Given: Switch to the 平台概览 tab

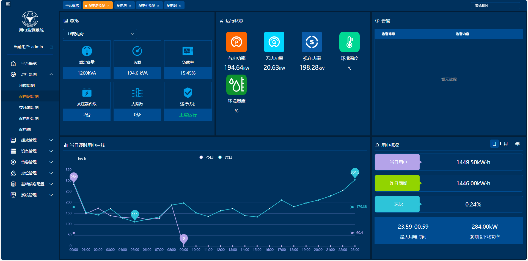Looking at the screenshot, I should 72,5.
